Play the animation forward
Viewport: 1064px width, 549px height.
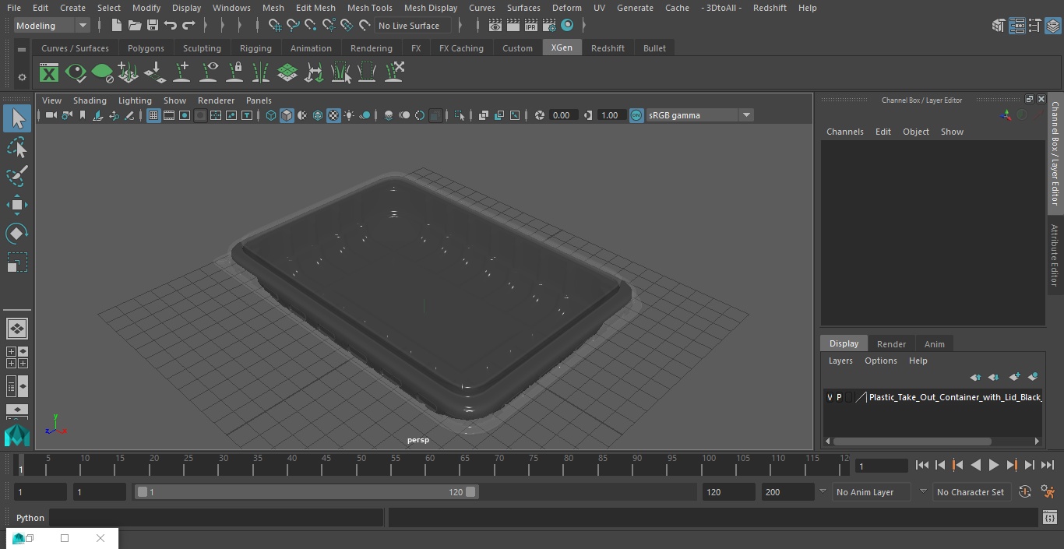tap(993, 465)
